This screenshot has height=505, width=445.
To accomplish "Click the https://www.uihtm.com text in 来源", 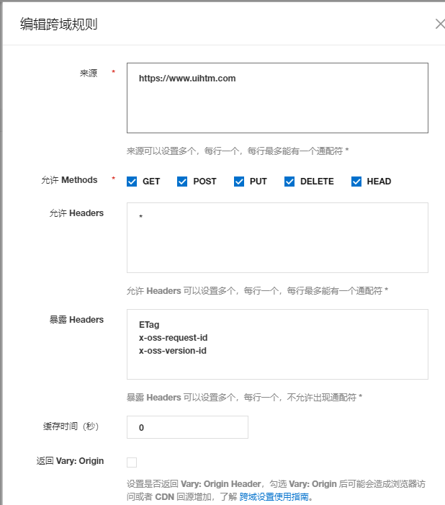I will tap(187, 79).
